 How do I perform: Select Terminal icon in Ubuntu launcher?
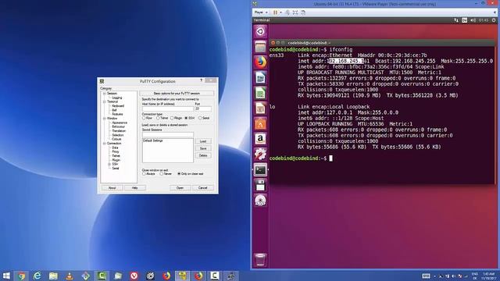click(x=260, y=170)
